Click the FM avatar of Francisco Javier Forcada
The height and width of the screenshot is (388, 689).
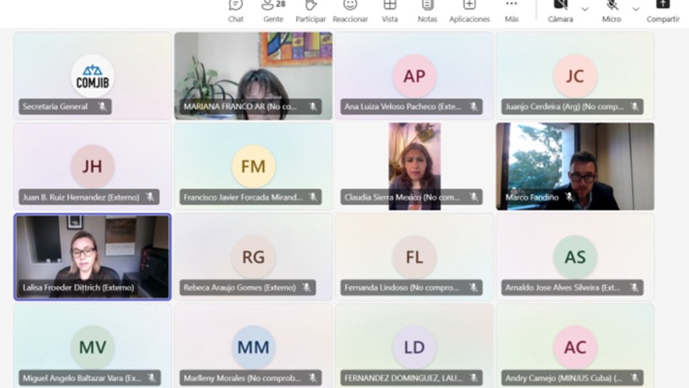click(253, 167)
